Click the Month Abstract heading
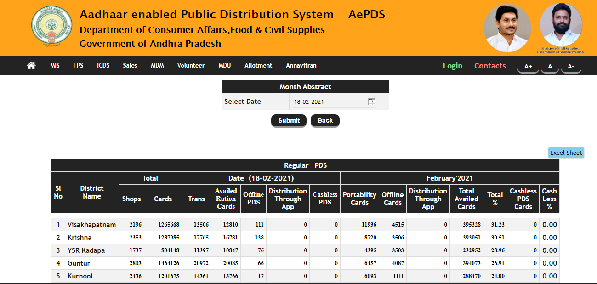The width and height of the screenshot is (597, 284). 306,87
